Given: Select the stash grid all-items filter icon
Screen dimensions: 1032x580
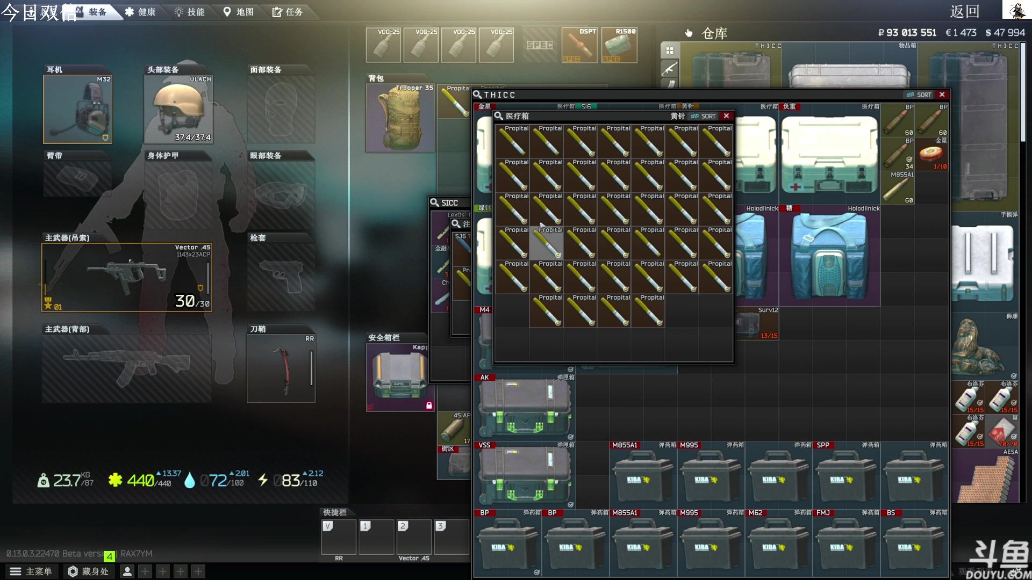Looking at the screenshot, I should [670, 50].
